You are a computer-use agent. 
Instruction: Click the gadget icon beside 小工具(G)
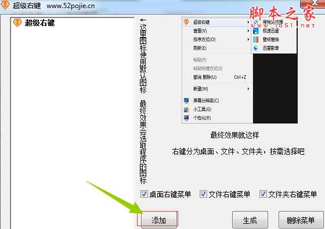[x=186, y=110]
